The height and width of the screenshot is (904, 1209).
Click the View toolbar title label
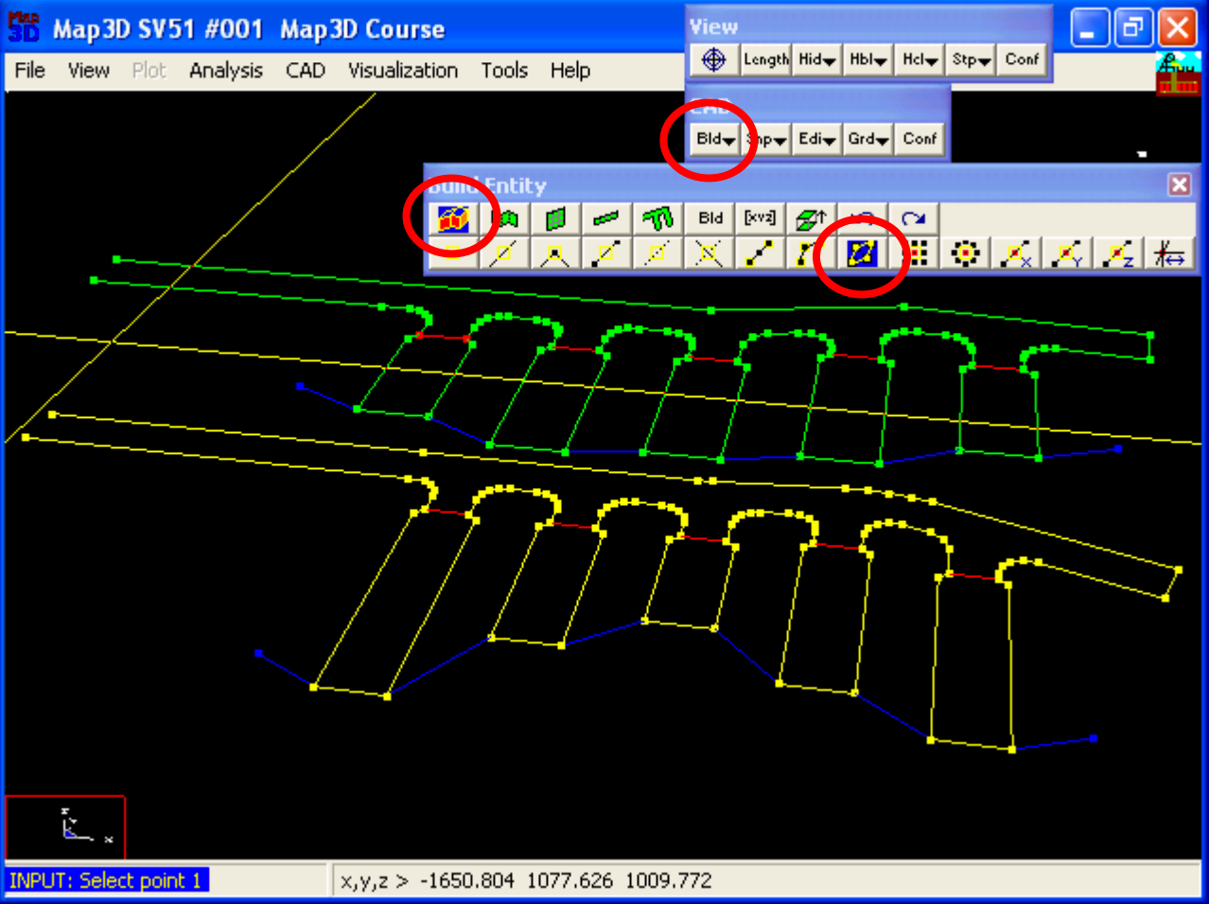click(x=713, y=27)
